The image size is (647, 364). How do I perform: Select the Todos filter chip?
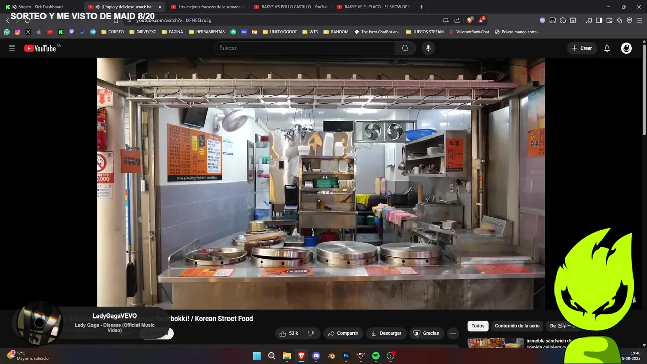click(x=478, y=326)
